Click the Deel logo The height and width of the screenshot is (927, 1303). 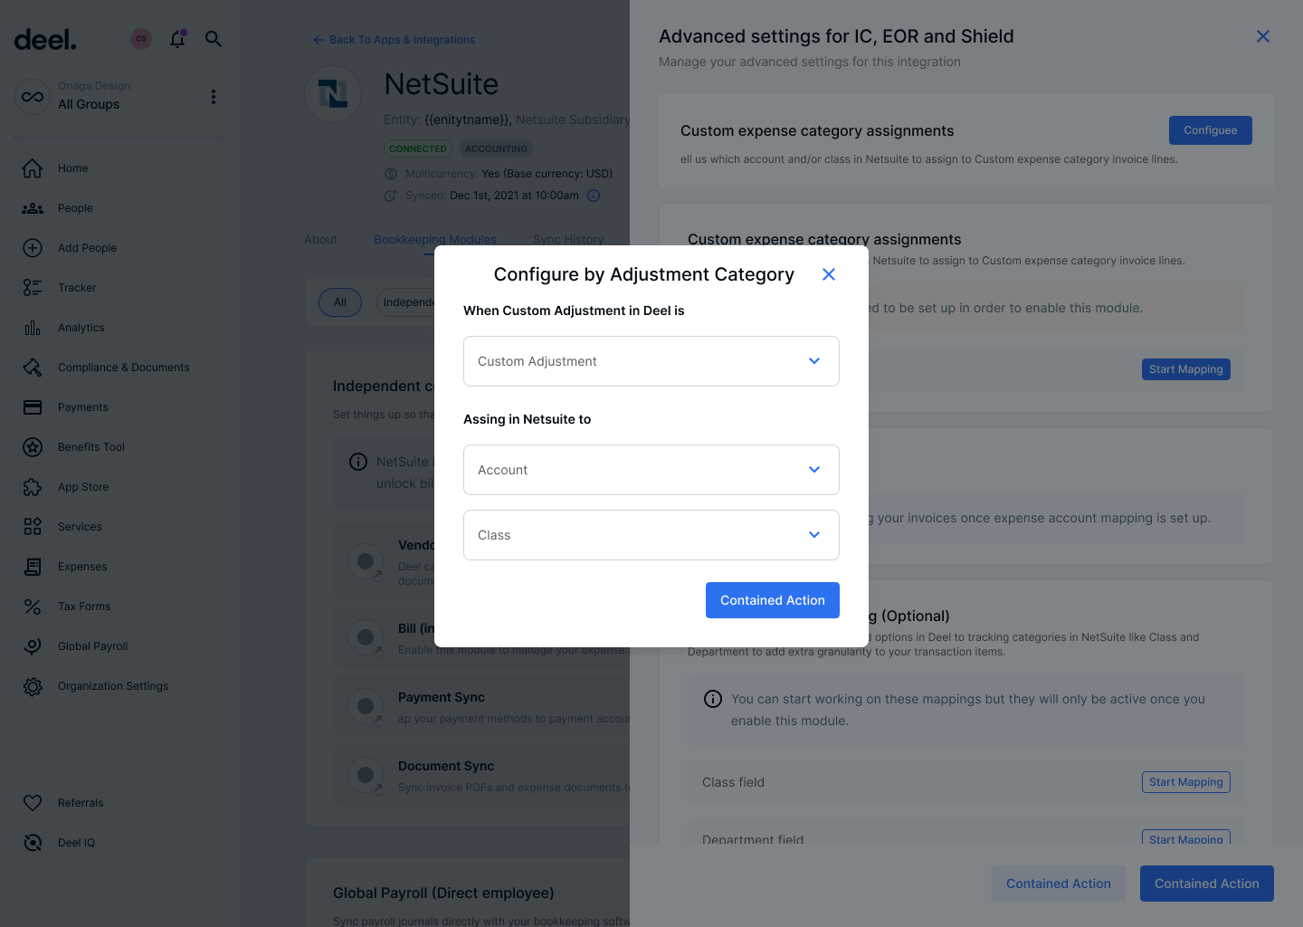click(x=45, y=40)
